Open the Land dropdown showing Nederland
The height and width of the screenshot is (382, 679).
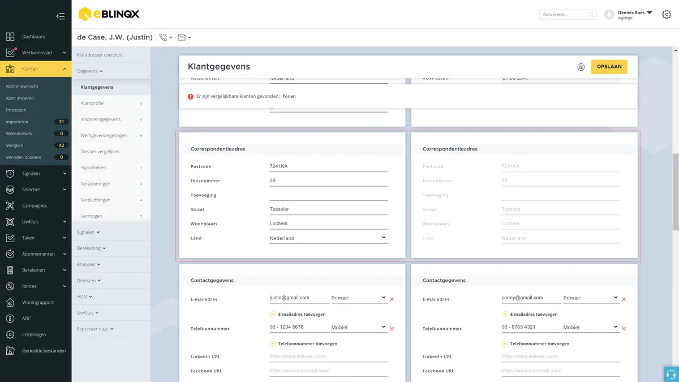coord(329,238)
